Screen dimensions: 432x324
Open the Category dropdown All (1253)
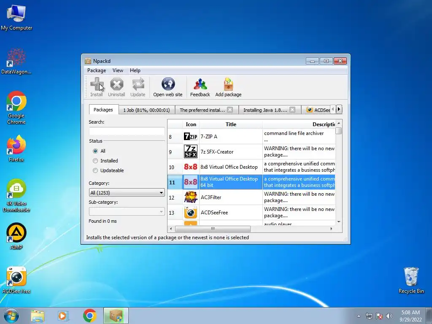(127, 192)
